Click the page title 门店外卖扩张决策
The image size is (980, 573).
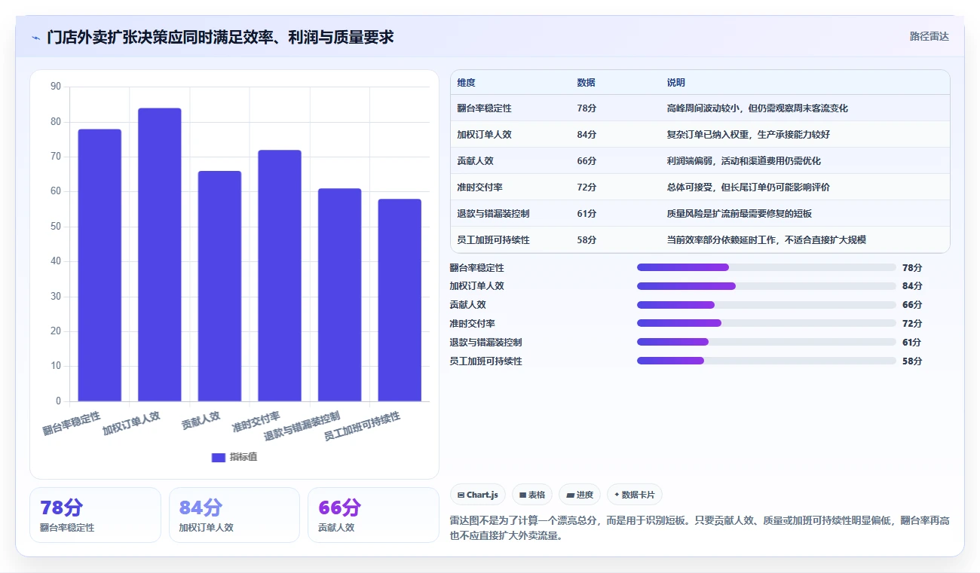[x=220, y=37]
